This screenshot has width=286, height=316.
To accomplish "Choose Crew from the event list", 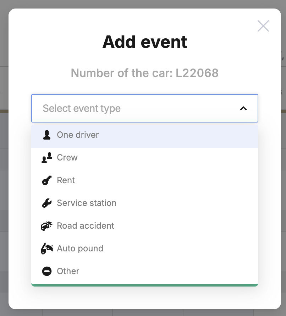I will 145,158.
